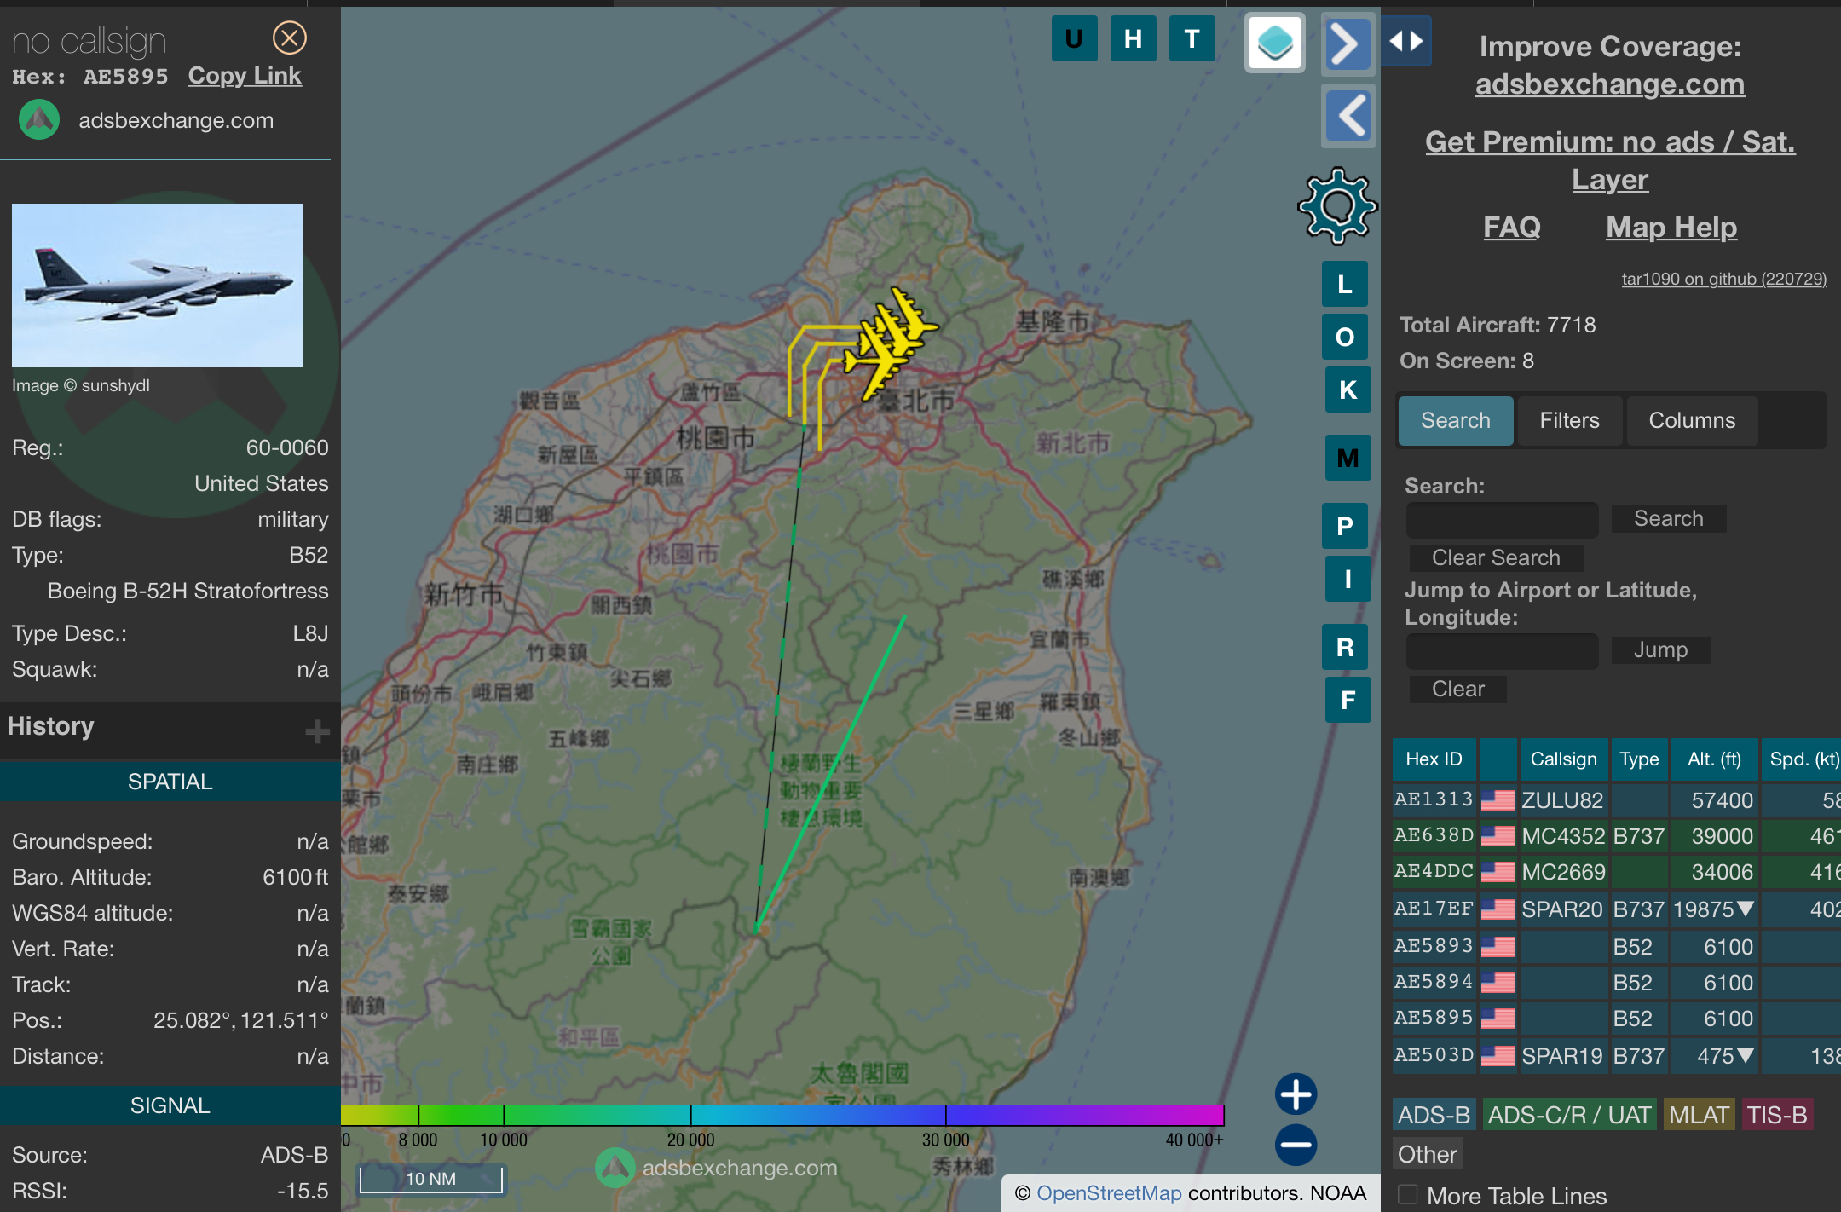Click the R map button
1841x1212 pixels.
(x=1345, y=647)
